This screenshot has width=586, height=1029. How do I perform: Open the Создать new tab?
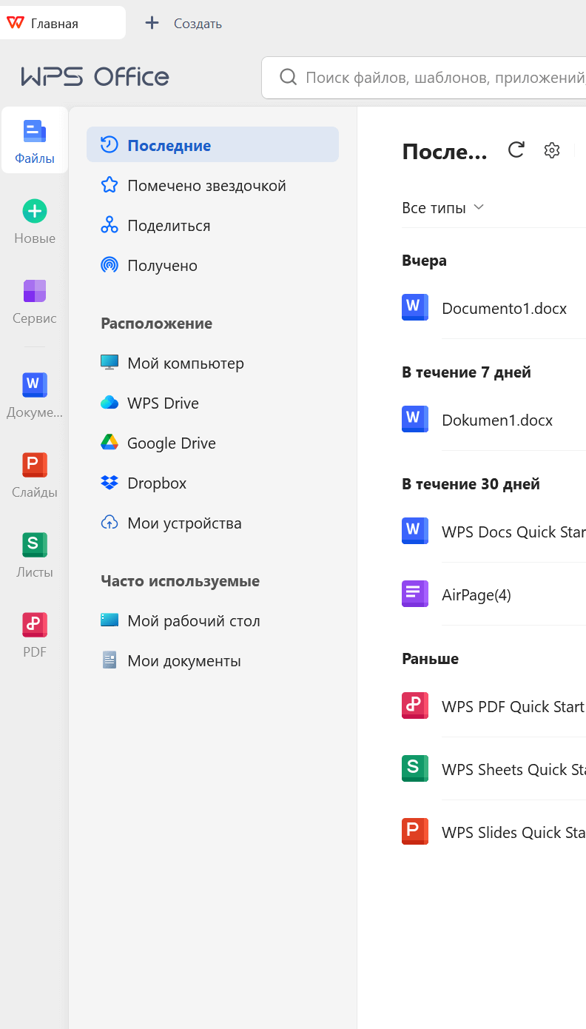point(183,24)
